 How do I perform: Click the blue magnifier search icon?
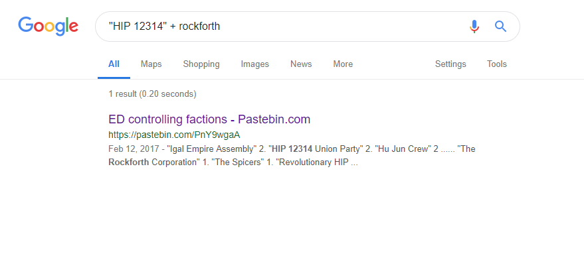point(500,27)
